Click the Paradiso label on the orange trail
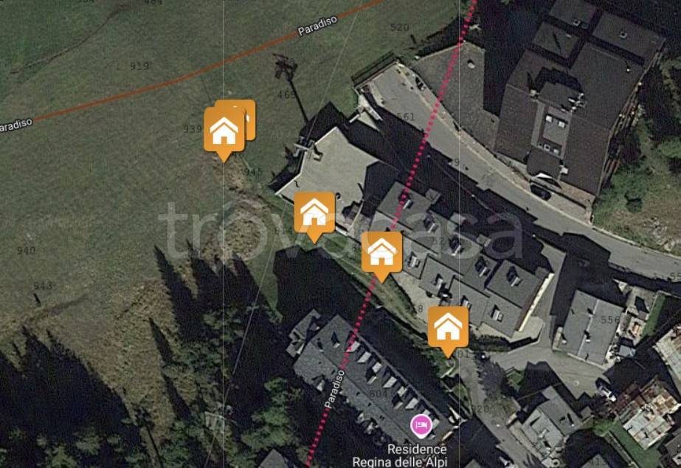681x468 pixels. point(317,26)
